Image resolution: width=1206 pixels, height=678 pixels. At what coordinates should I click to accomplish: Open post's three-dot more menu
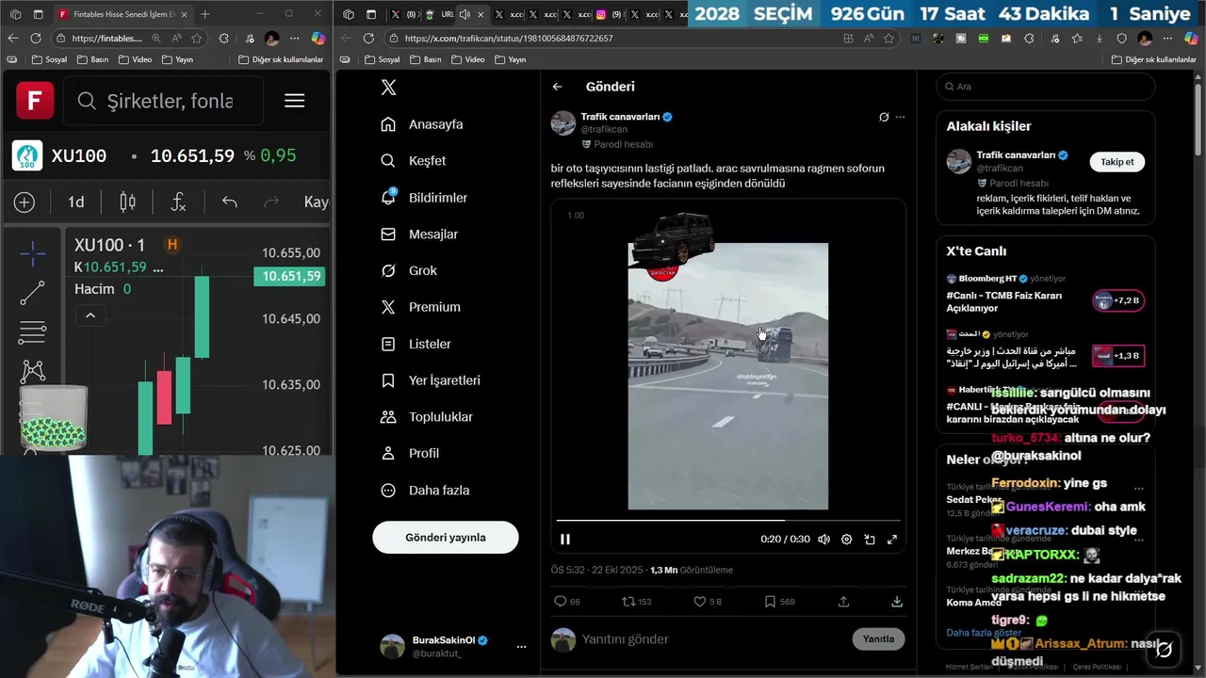tap(901, 118)
